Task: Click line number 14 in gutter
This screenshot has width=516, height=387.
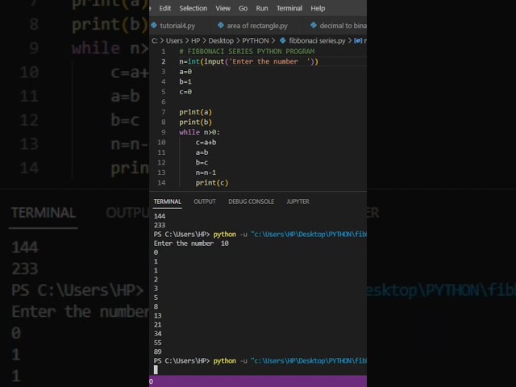Action: click(161, 183)
